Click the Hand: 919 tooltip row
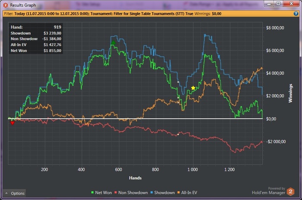302x200 pixels. pyautogui.click(x=36, y=27)
